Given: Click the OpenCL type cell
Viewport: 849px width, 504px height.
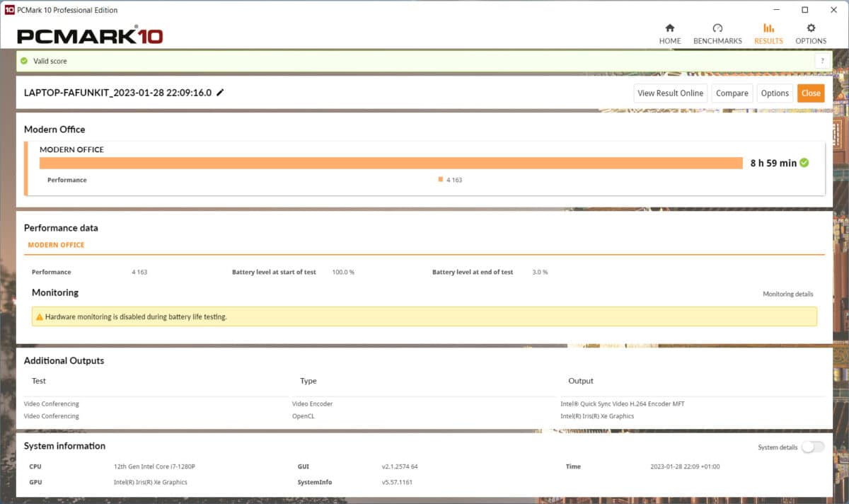Looking at the screenshot, I should click(x=304, y=416).
